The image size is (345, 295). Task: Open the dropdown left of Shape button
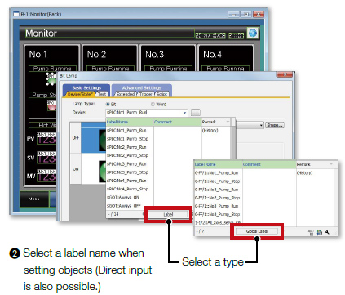(x=261, y=125)
